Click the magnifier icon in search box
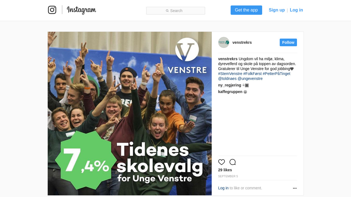This screenshot has height=197, width=351. pos(167,11)
